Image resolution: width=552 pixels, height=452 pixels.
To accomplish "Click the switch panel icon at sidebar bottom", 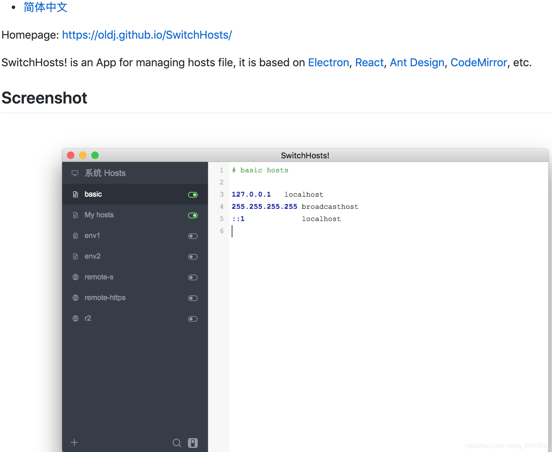I will (193, 443).
